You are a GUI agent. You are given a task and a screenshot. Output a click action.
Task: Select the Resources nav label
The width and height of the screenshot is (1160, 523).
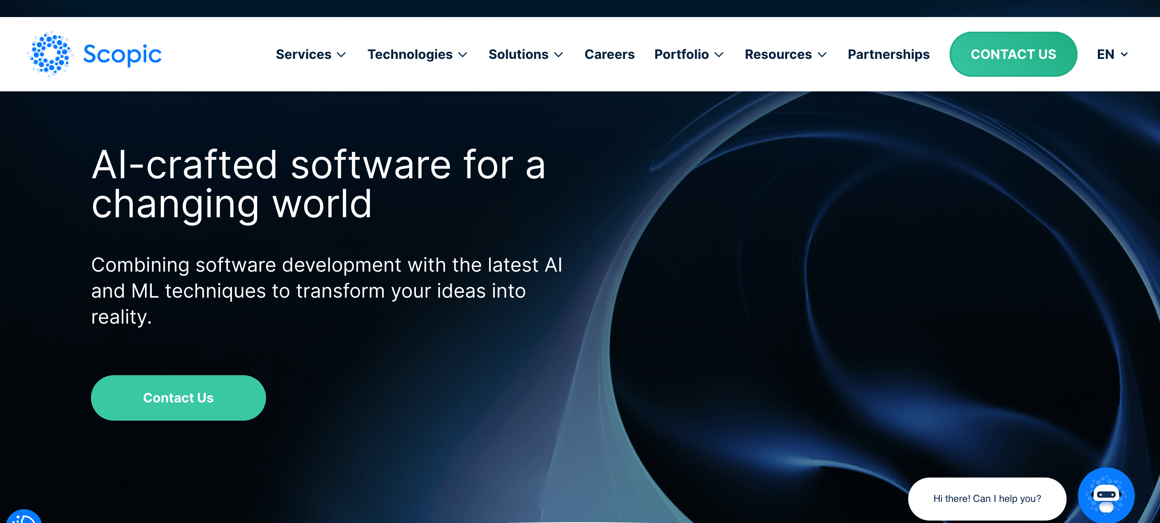[x=778, y=54]
